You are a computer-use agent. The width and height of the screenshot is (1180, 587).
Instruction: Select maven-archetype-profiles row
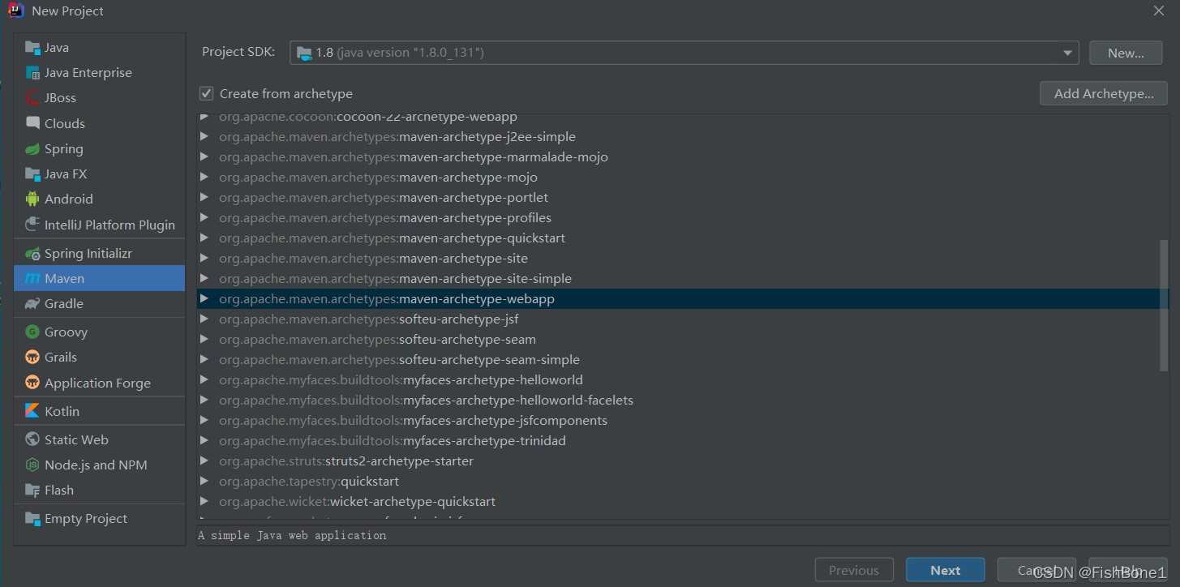tap(683, 218)
